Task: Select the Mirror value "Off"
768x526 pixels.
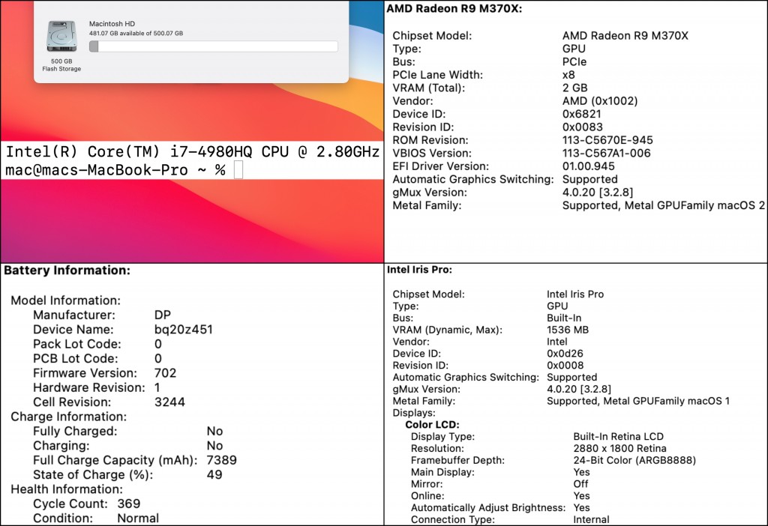Action: tap(580, 484)
